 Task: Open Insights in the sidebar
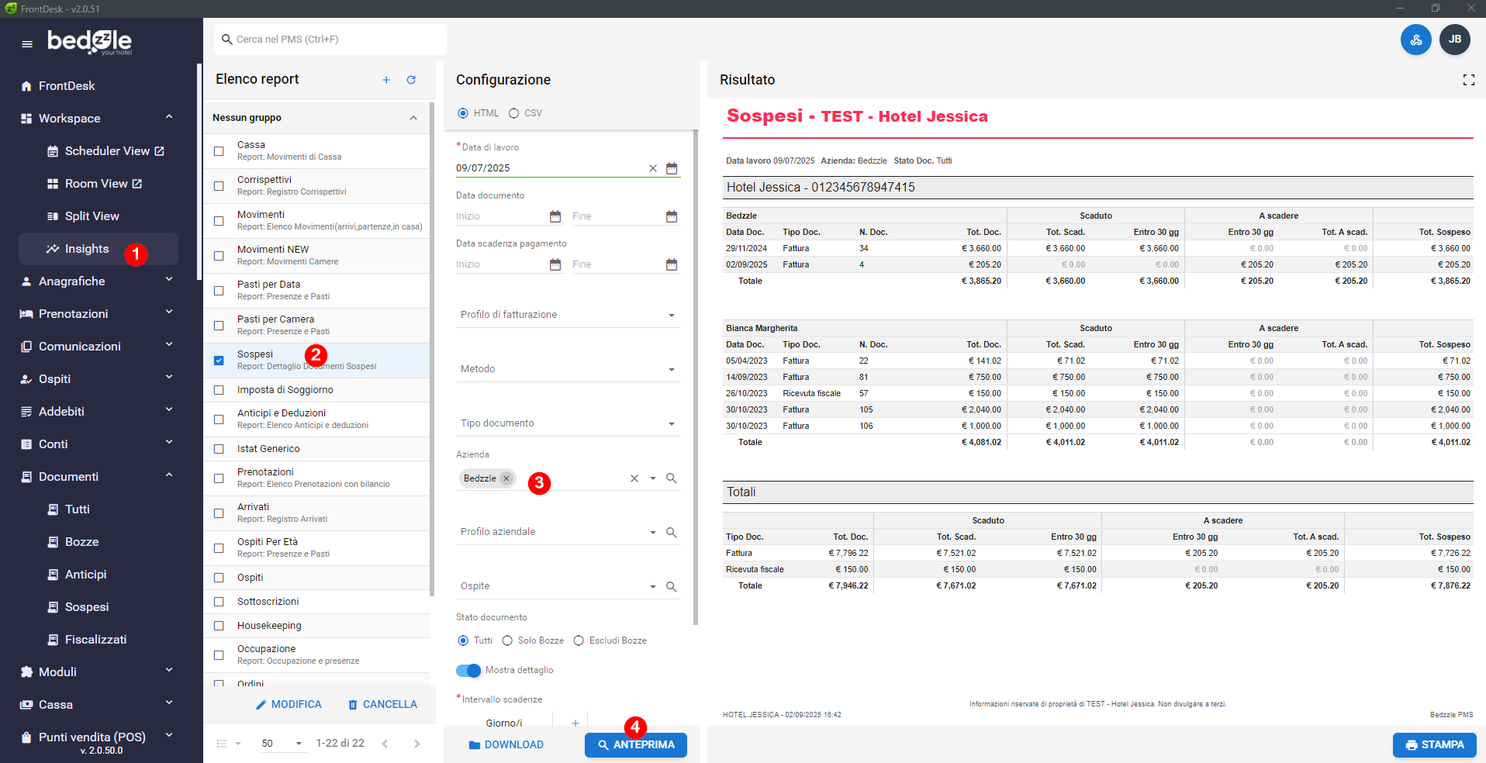click(87, 249)
